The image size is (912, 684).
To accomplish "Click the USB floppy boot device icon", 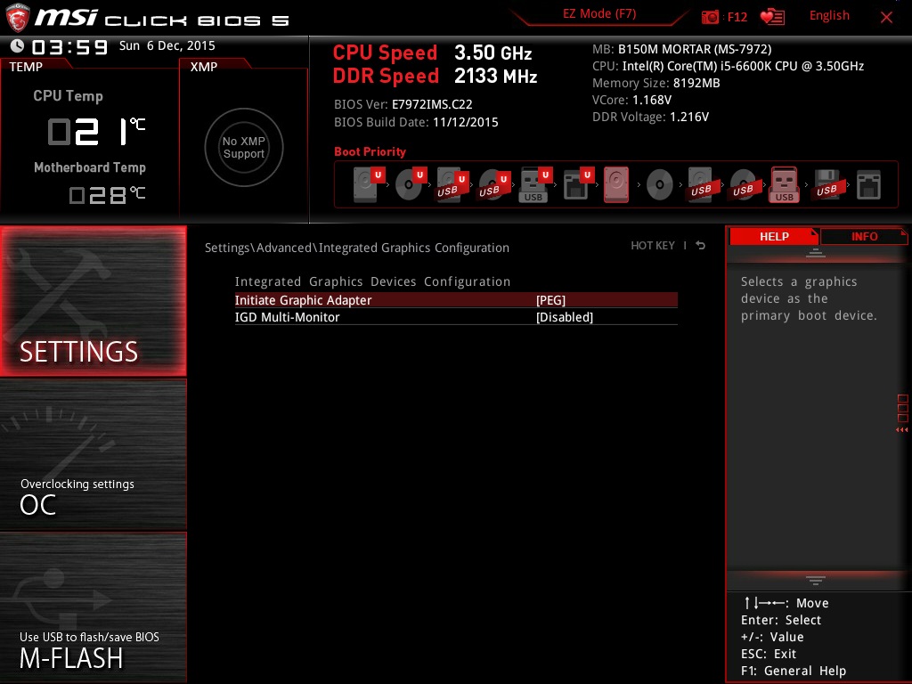I will (x=826, y=185).
